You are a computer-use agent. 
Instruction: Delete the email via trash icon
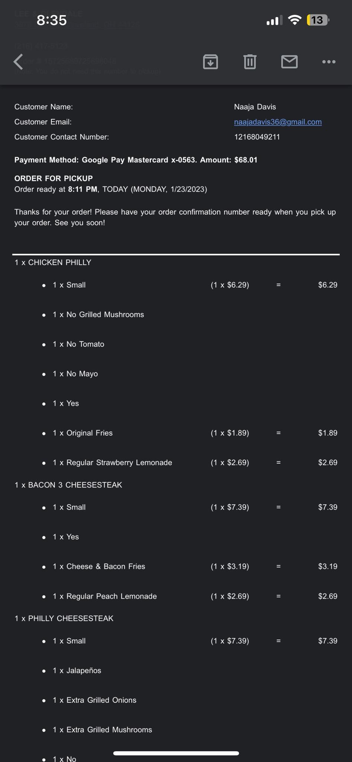[250, 62]
